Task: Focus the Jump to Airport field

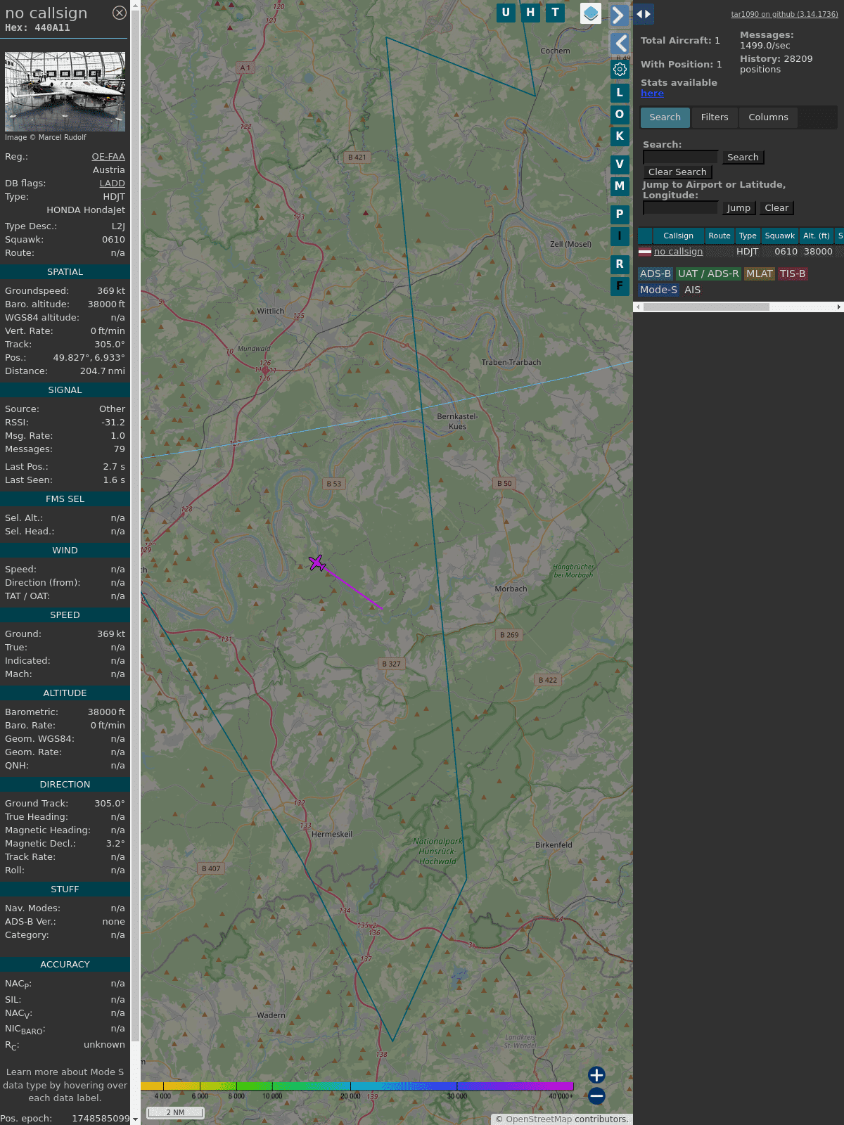Action: click(680, 208)
